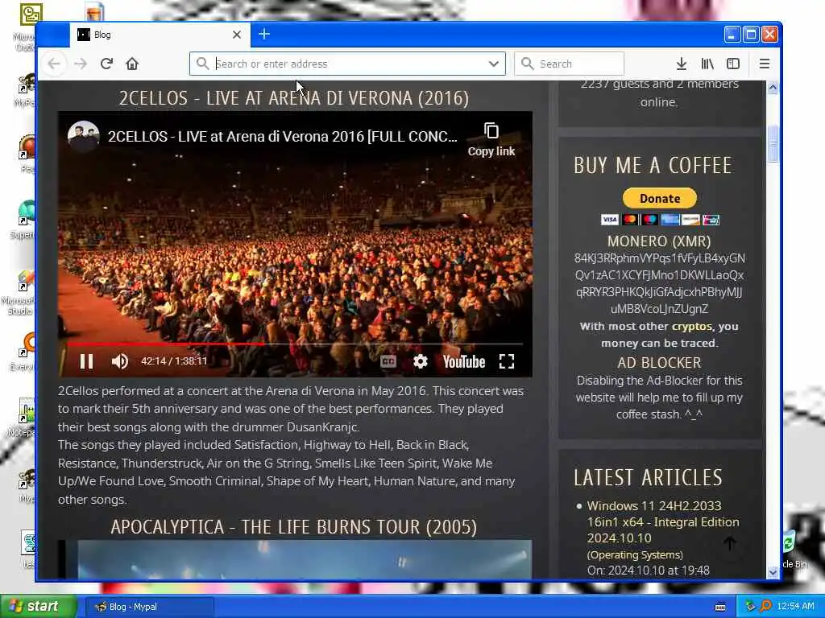Close the Blog tab

tap(237, 35)
